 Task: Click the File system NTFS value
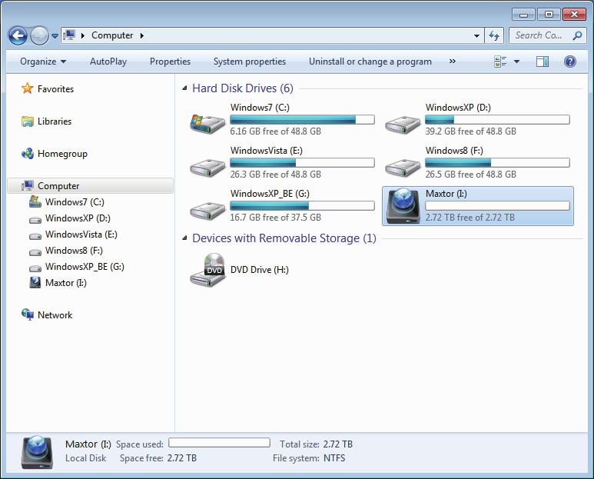click(x=334, y=458)
